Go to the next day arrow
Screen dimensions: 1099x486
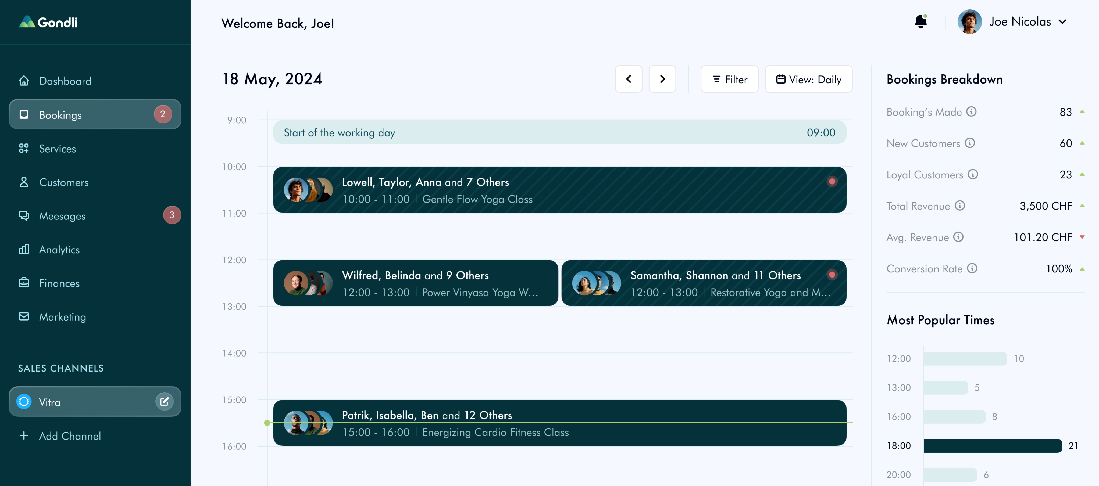[662, 79]
